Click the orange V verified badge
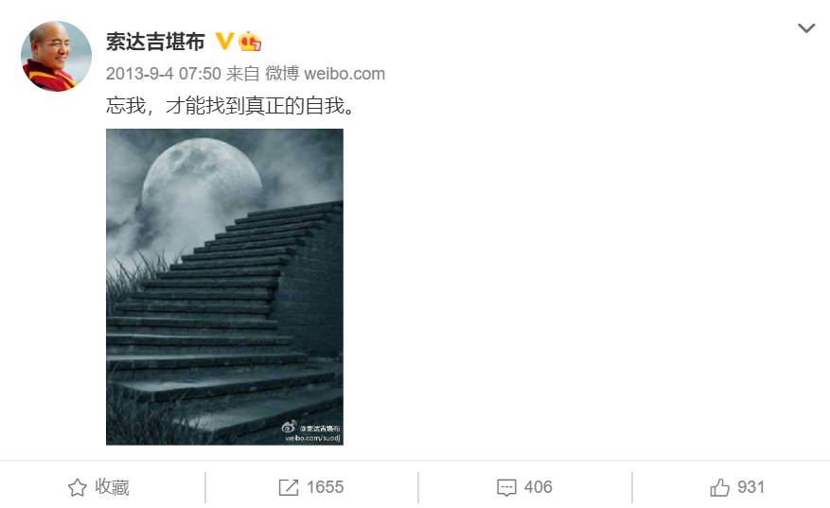Image resolution: width=830 pixels, height=508 pixels. click(x=224, y=42)
